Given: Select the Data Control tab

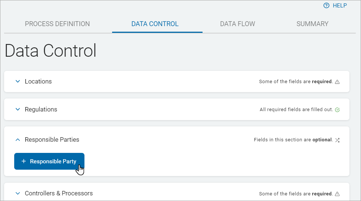Looking at the screenshot, I should (155, 24).
